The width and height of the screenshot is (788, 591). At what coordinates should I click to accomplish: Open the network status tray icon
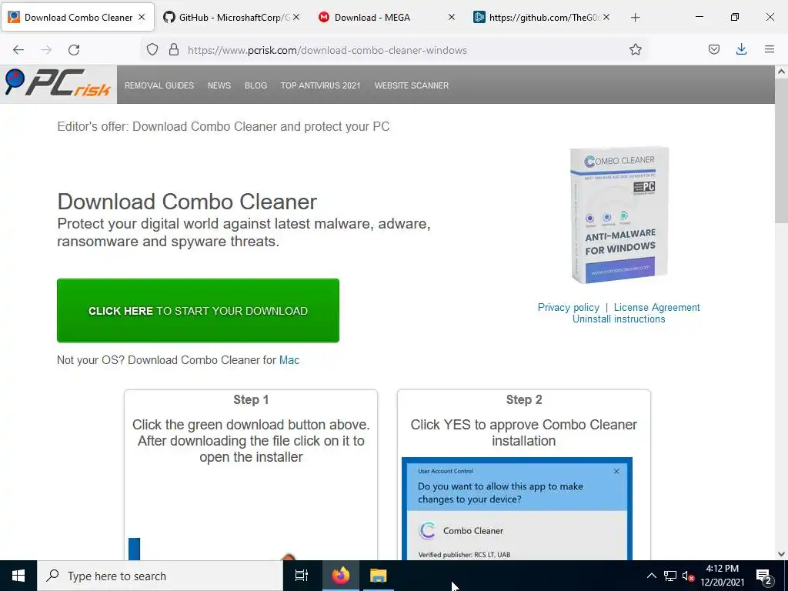[x=670, y=576]
